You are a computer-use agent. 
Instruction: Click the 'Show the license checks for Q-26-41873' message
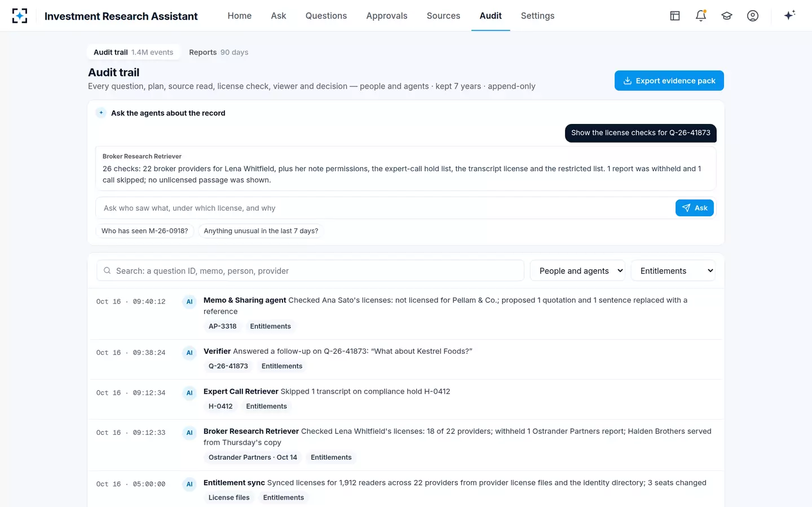pyautogui.click(x=641, y=133)
